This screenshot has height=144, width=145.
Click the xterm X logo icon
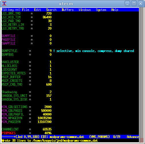(x=4, y=4)
